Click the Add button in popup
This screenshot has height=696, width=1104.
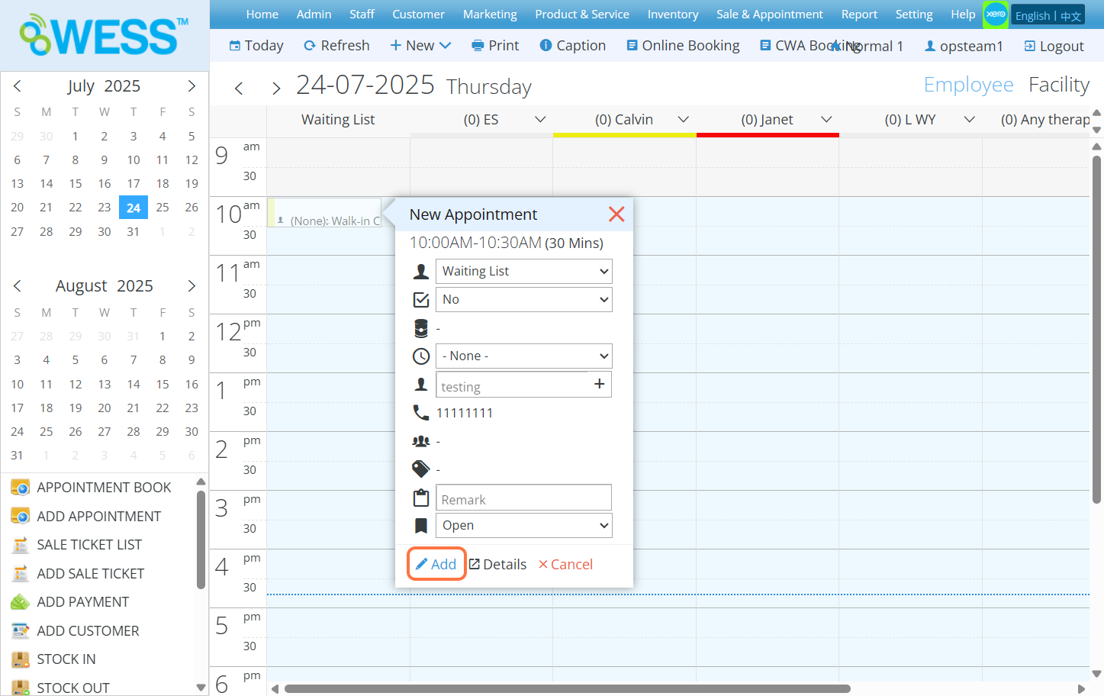pos(436,565)
